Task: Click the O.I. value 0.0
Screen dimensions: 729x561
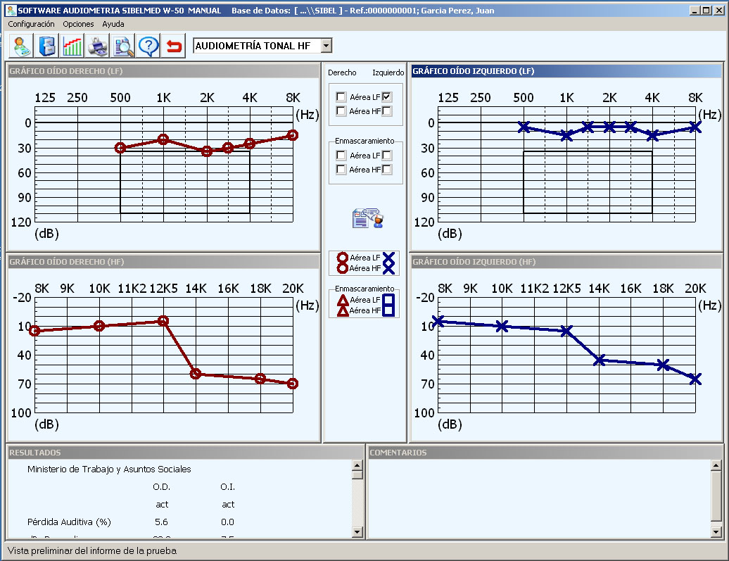Action: [227, 522]
